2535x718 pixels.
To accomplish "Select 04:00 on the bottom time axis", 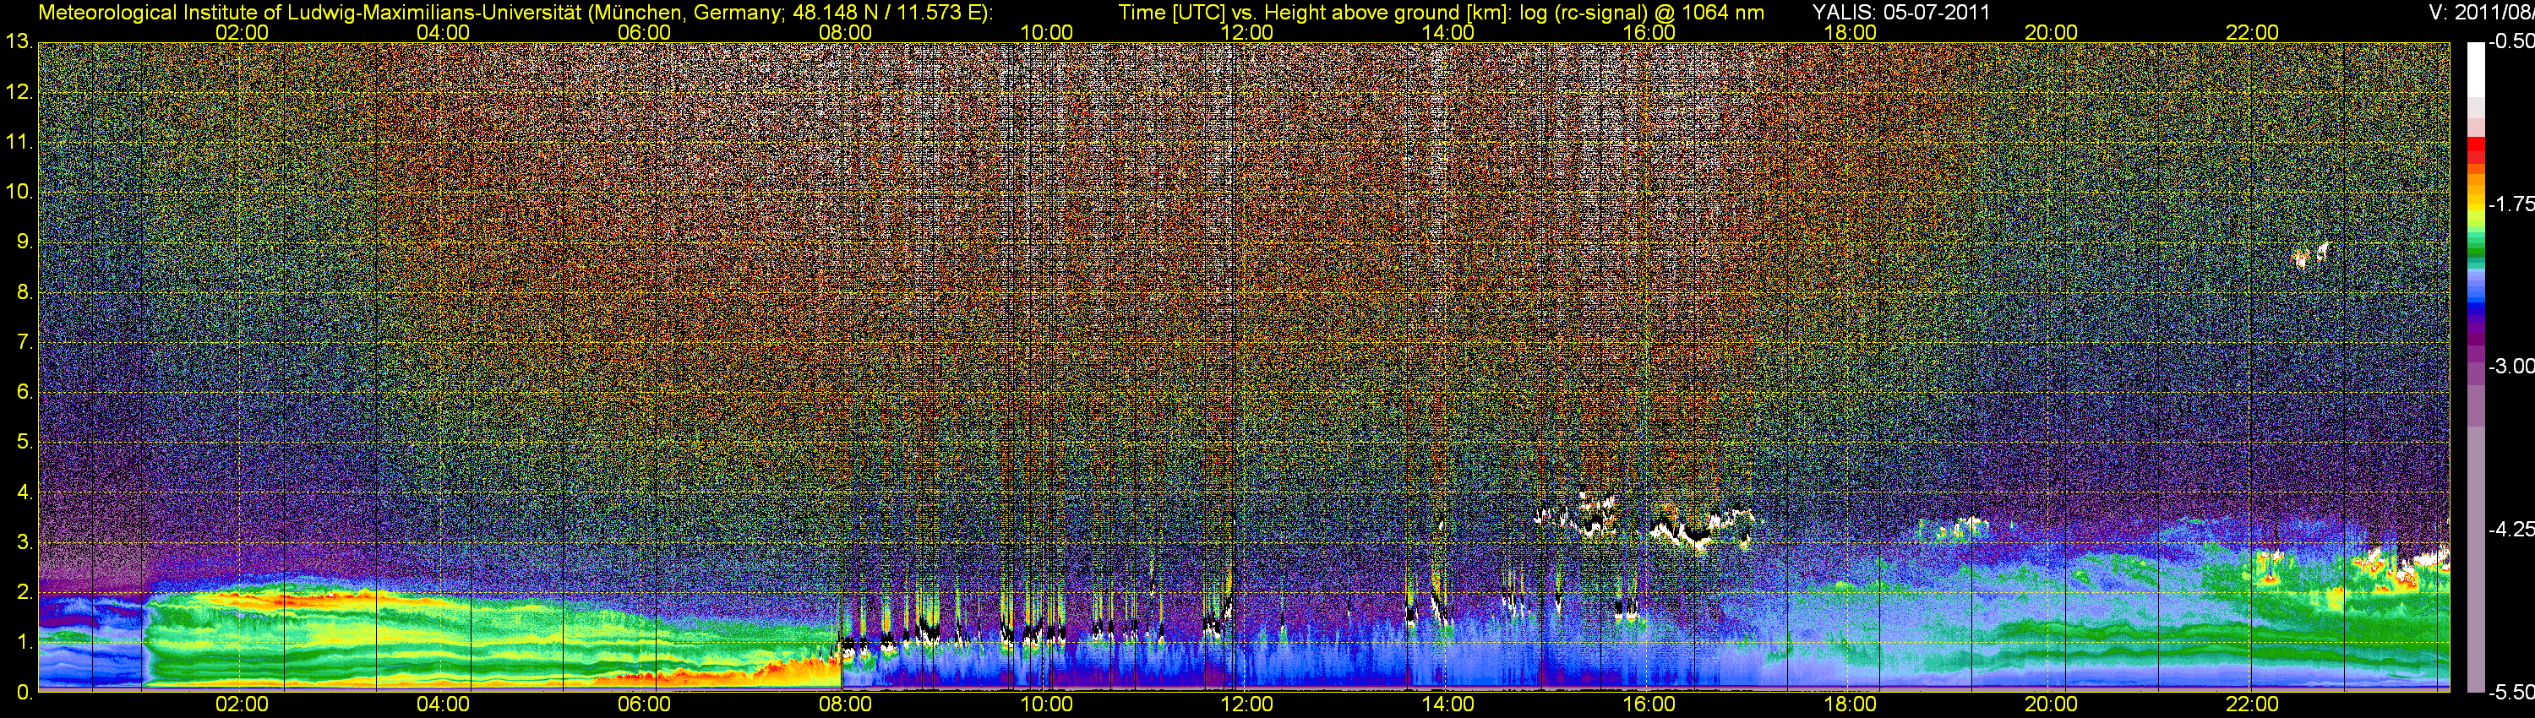I will pos(443,704).
